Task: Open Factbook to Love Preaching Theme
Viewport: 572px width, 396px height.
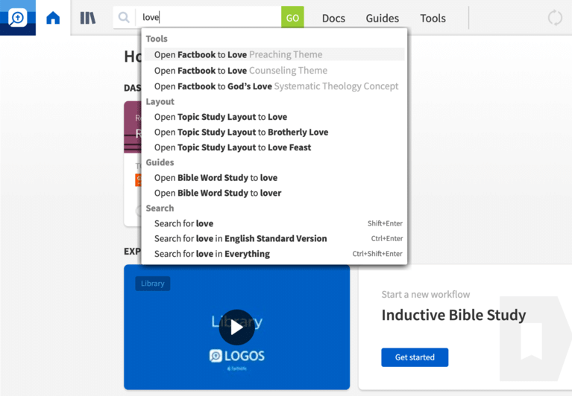Action: [x=238, y=54]
